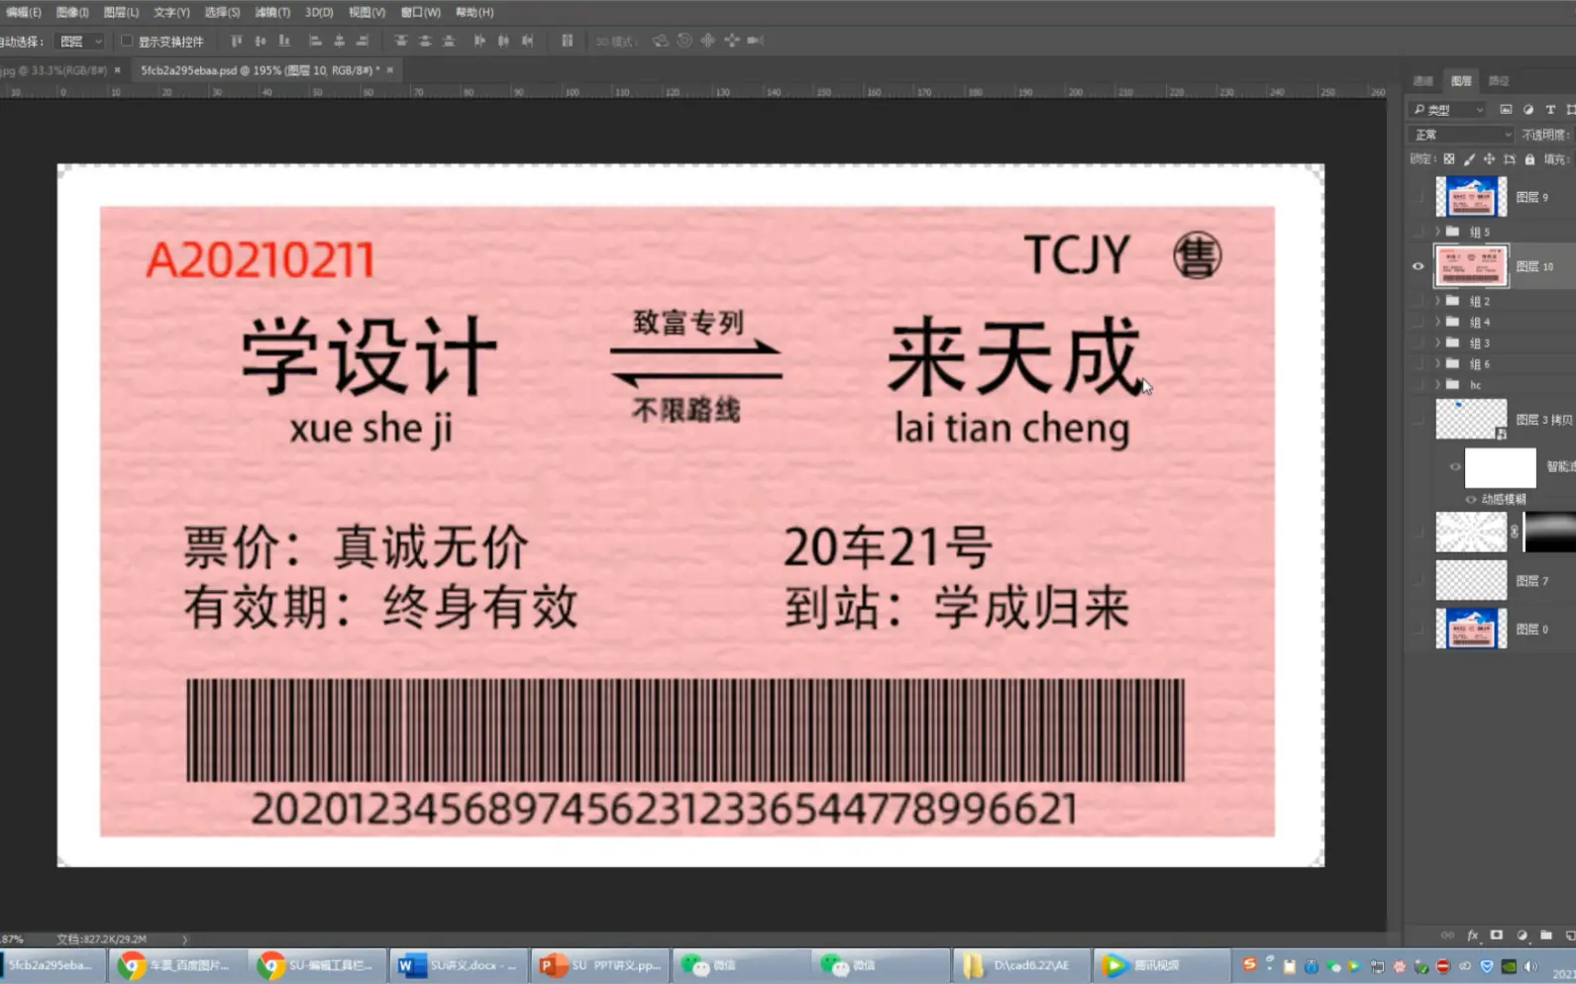Expand group 组 5
The width and height of the screenshot is (1576, 984).
(x=1437, y=232)
